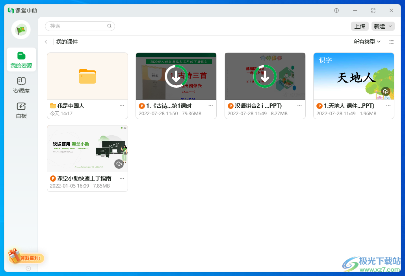Click the file name 课堂小助快速上手指南
The image size is (405, 276).
[84, 178]
